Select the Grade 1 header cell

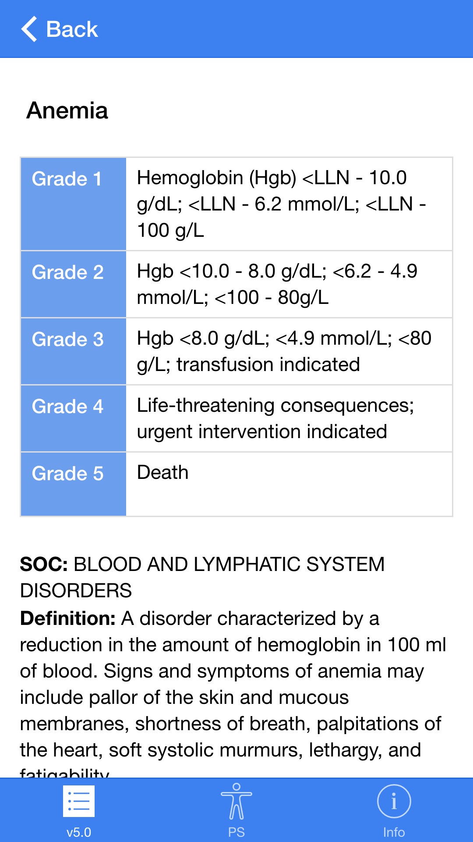[x=74, y=204]
